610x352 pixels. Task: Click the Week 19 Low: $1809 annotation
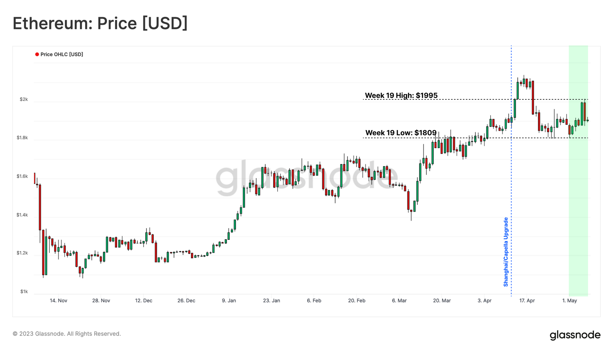[401, 133]
